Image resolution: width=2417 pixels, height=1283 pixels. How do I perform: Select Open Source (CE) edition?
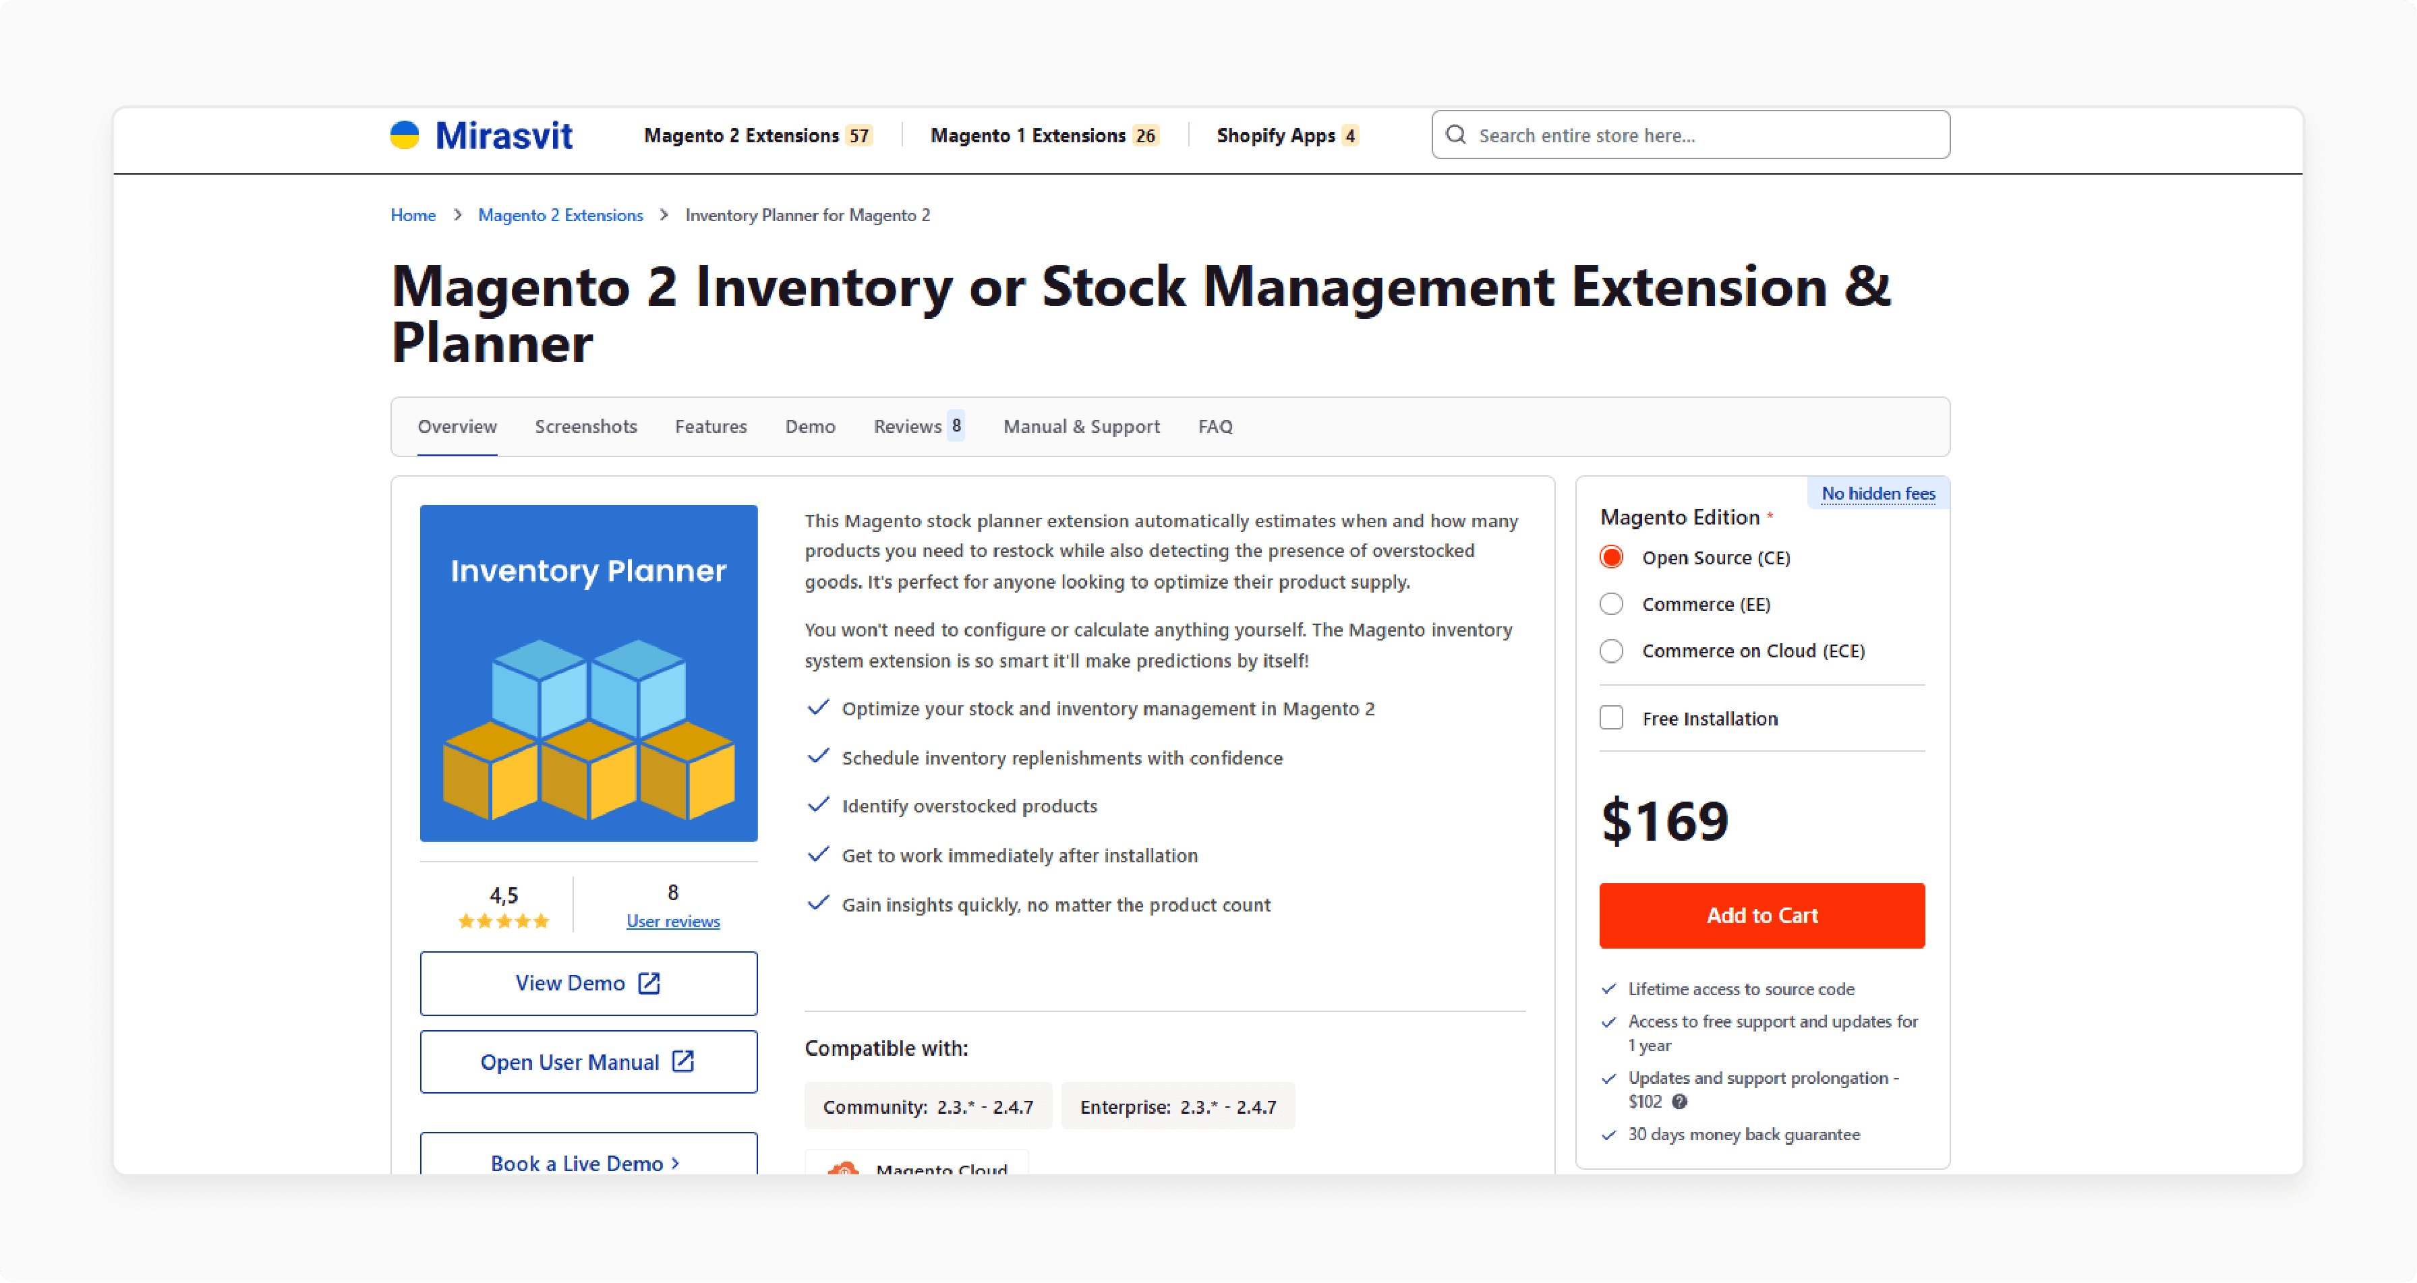click(x=1611, y=557)
